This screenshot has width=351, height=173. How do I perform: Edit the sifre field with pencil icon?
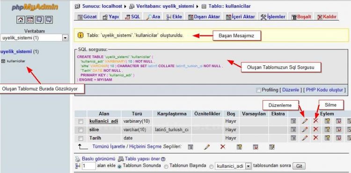(305, 129)
